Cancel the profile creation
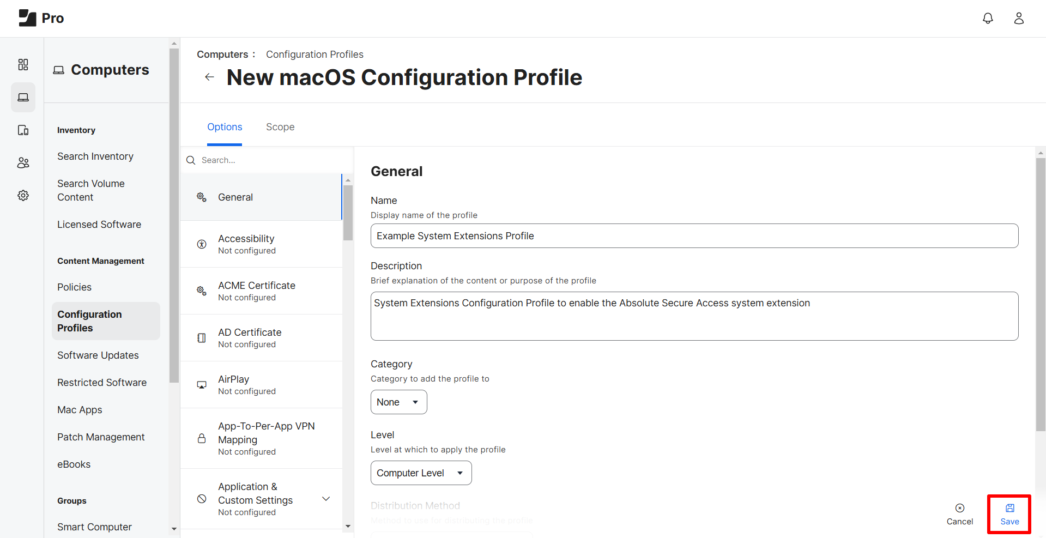1046x538 pixels. 959,513
